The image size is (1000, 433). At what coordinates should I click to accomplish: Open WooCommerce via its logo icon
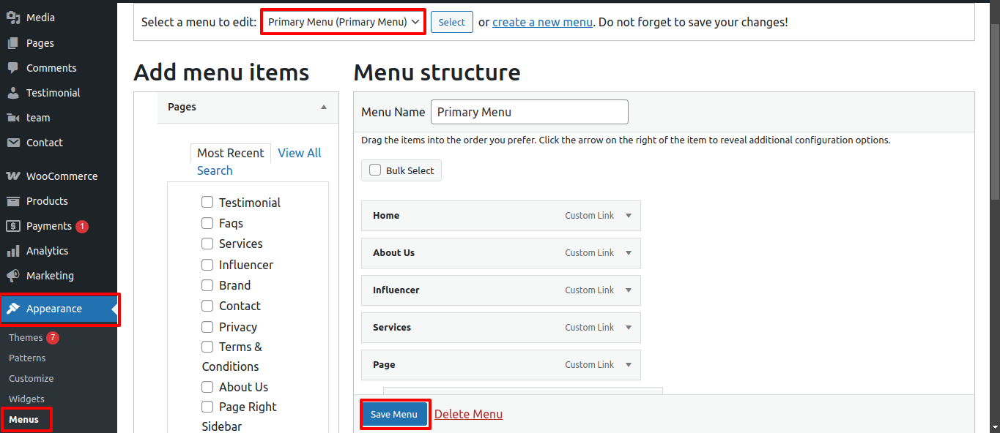13,176
